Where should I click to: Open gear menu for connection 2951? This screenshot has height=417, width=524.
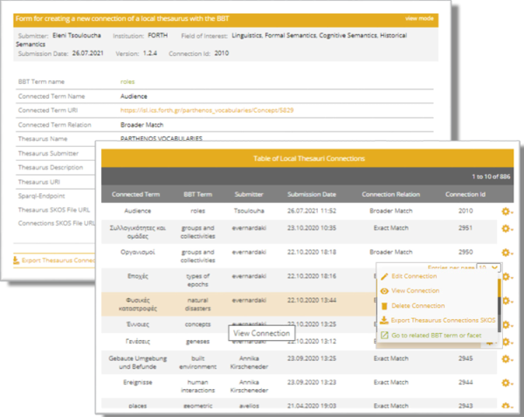pos(506,229)
